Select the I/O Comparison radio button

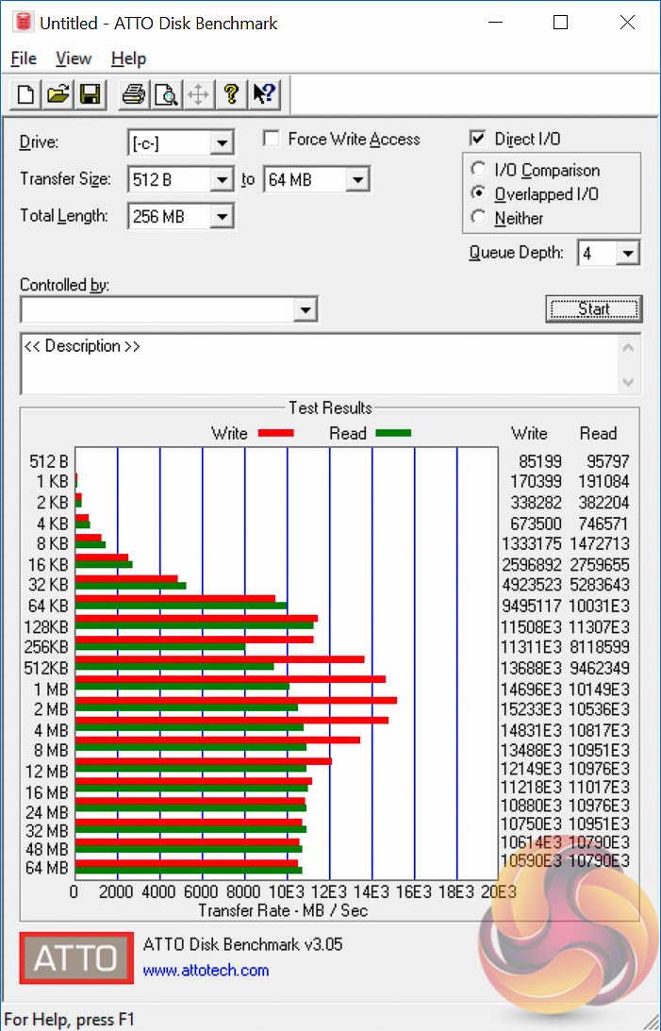tap(478, 169)
